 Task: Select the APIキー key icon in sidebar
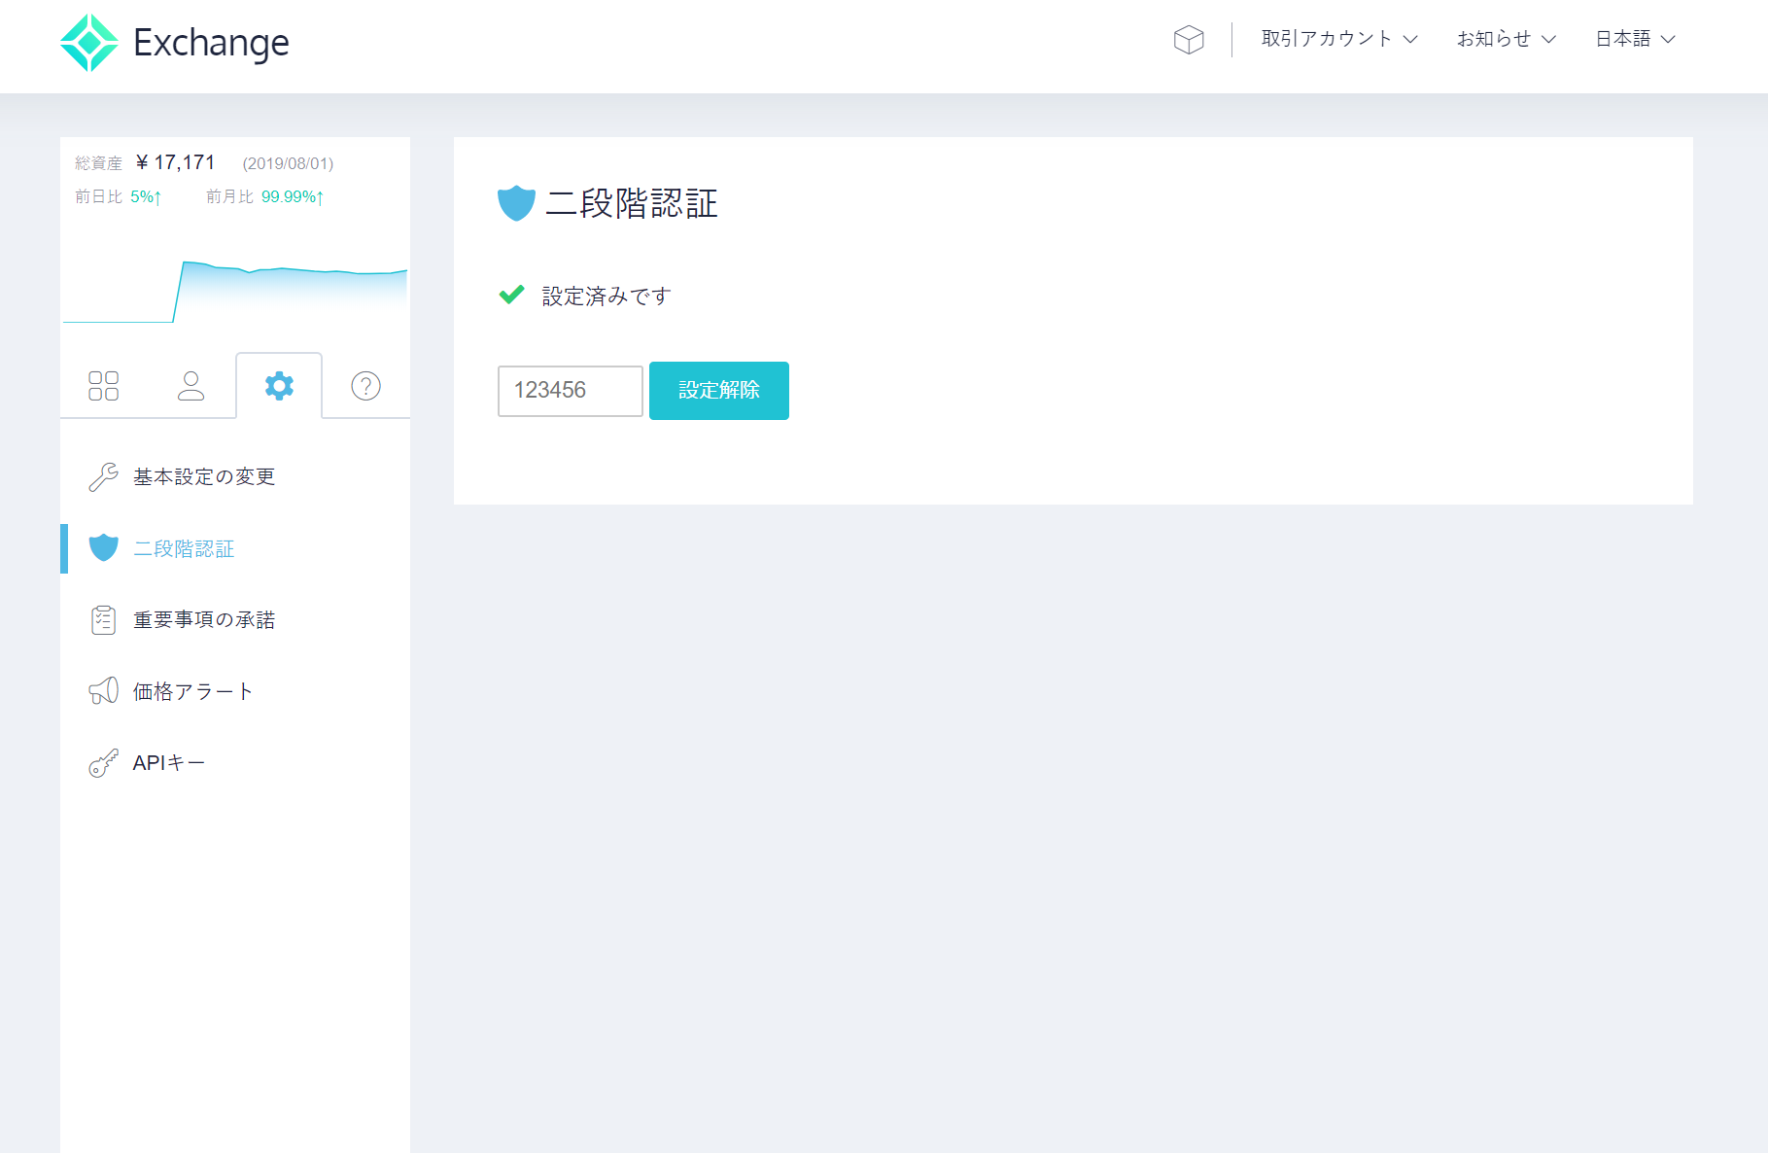pos(102,762)
